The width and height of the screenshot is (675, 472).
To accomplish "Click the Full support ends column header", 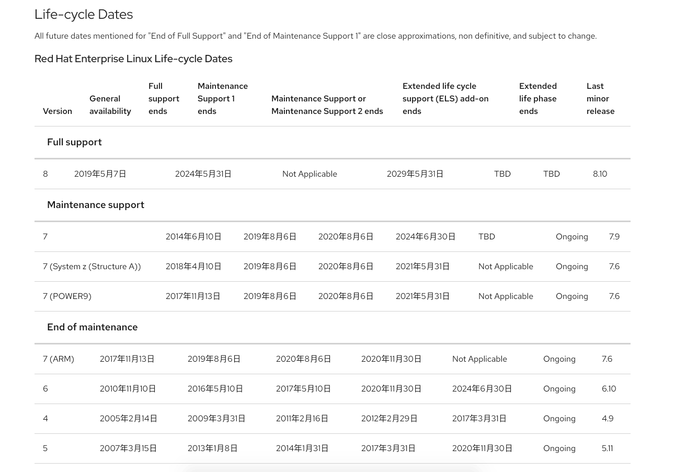I will click(164, 98).
